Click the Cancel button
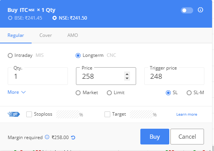Screen dimensions: 214x151 [187, 136]
